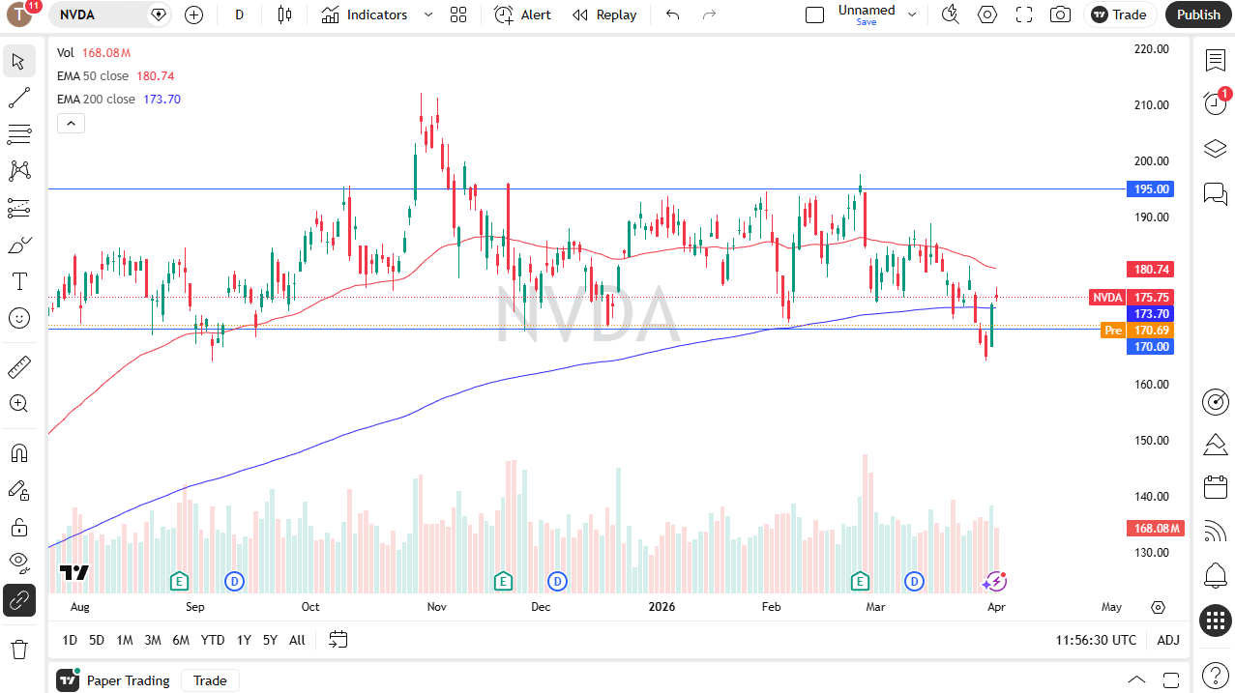Expand the manage layouts dropdown arrow

[912, 14]
